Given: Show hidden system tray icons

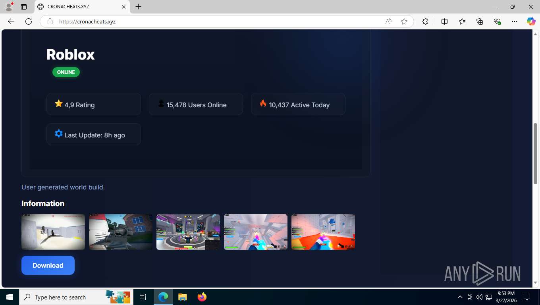Looking at the screenshot, I should [x=460, y=297].
